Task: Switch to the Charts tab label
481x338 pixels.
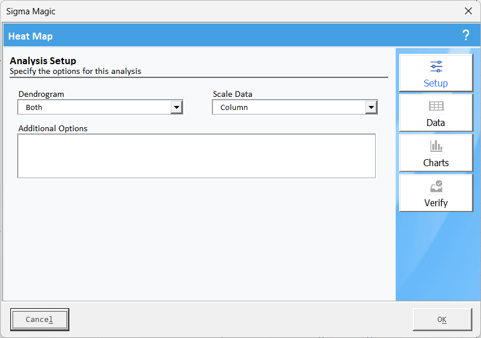Action: click(436, 163)
